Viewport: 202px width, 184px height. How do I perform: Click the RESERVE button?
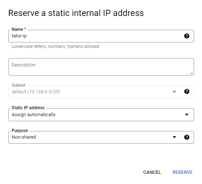(182, 172)
